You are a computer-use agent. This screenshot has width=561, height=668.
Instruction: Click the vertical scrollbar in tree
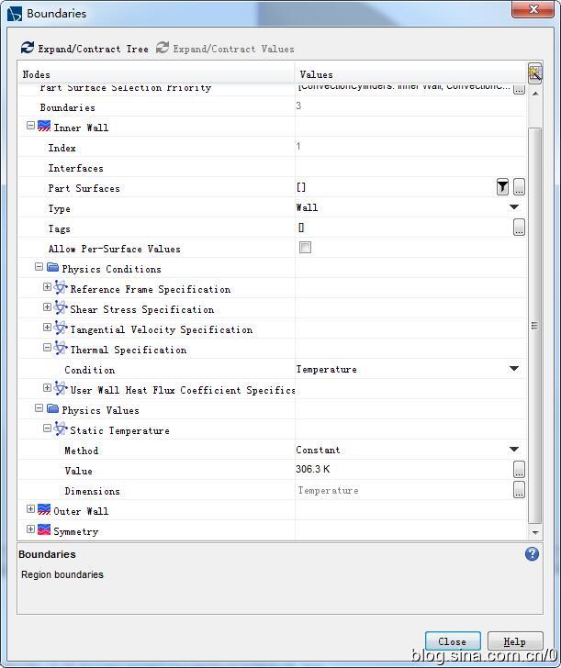tap(534, 326)
